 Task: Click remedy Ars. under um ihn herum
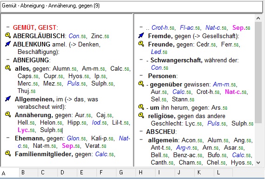pyautogui.click(x=217, y=108)
